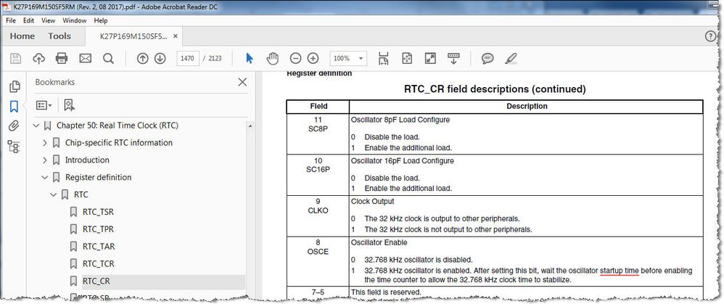Screen dimensions: 724x304
Task: Open the Window menu
Action: pos(74,21)
